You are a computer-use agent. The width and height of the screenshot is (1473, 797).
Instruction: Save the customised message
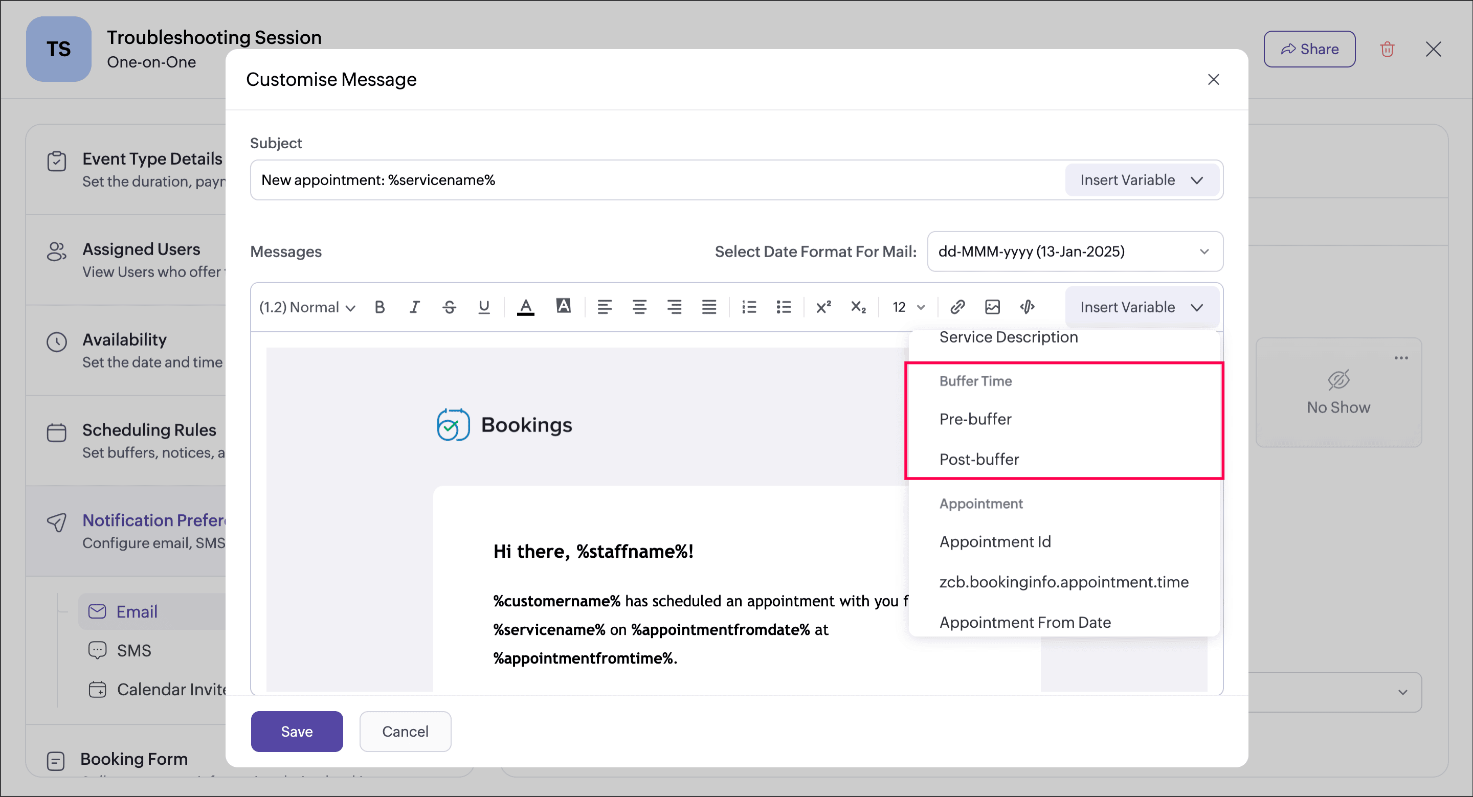(296, 731)
